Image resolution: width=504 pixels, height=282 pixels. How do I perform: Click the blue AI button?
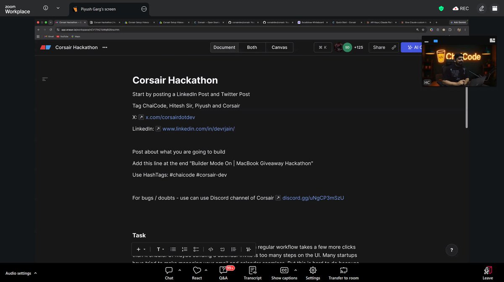(412, 47)
